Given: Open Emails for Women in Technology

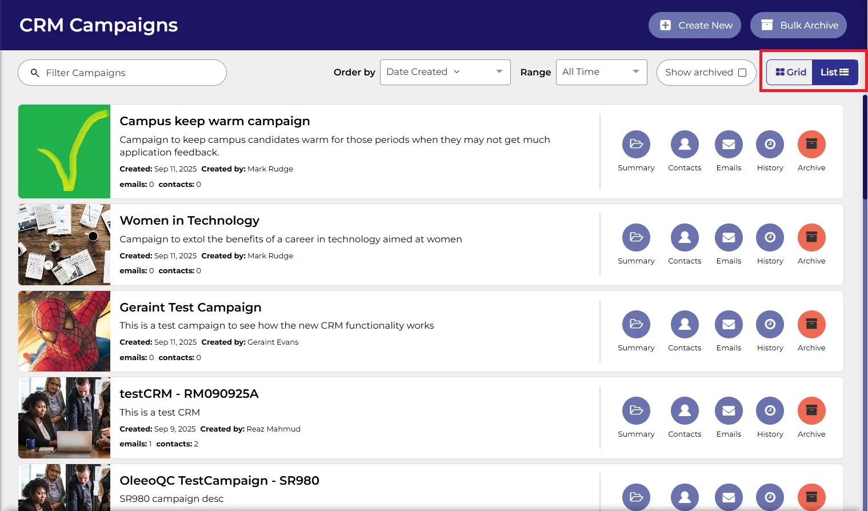Looking at the screenshot, I should [729, 237].
